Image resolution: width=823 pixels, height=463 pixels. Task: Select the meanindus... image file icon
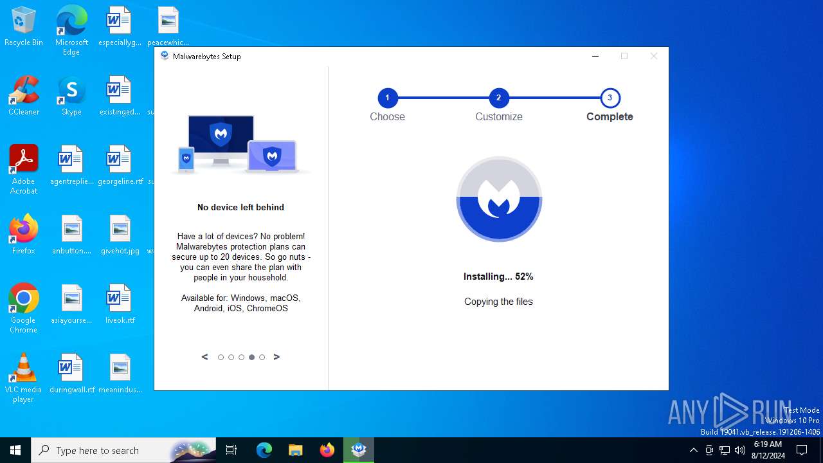coord(120,374)
